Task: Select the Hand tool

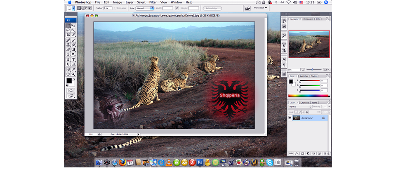Action: click(x=68, y=74)
